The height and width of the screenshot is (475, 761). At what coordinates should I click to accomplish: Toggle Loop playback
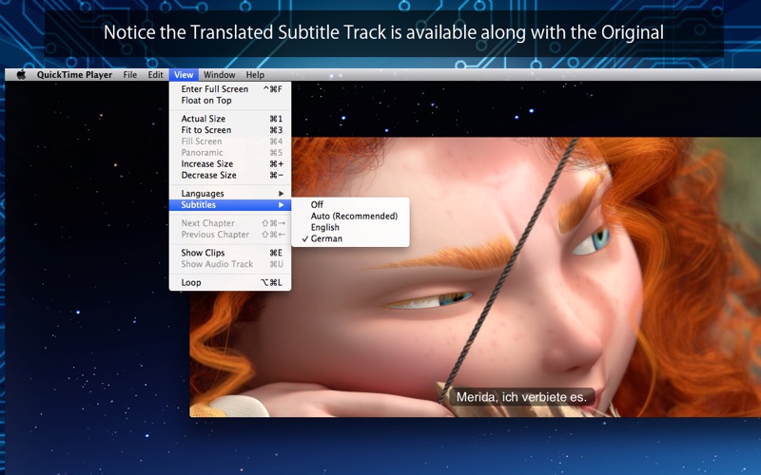(x=230, y=282)
